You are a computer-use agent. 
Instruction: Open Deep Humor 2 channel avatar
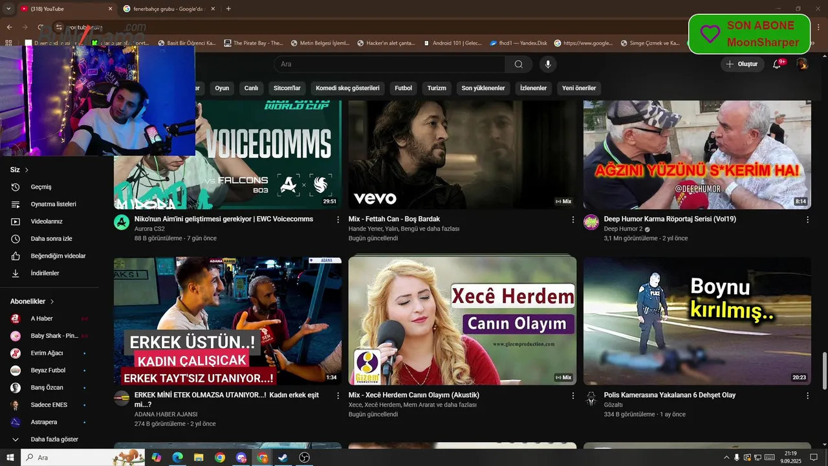591,222
